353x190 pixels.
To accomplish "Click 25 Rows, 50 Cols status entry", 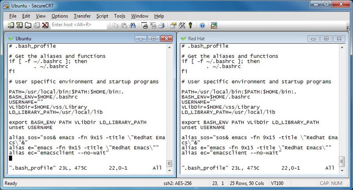I will tap(247, 183).
